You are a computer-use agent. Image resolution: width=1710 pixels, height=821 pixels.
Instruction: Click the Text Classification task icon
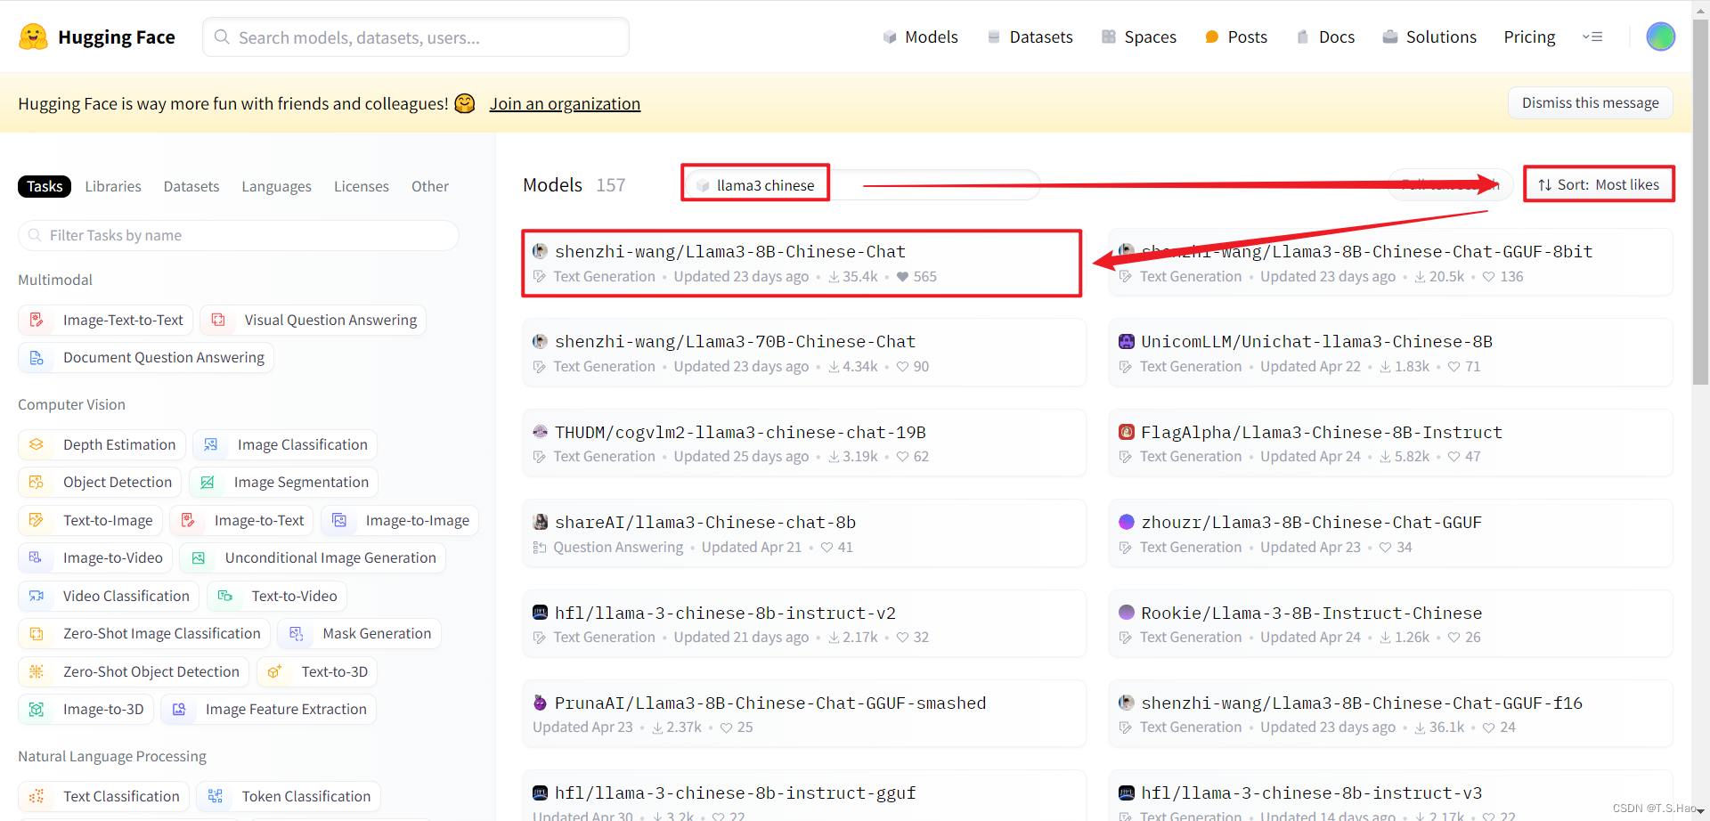point(37,796)
